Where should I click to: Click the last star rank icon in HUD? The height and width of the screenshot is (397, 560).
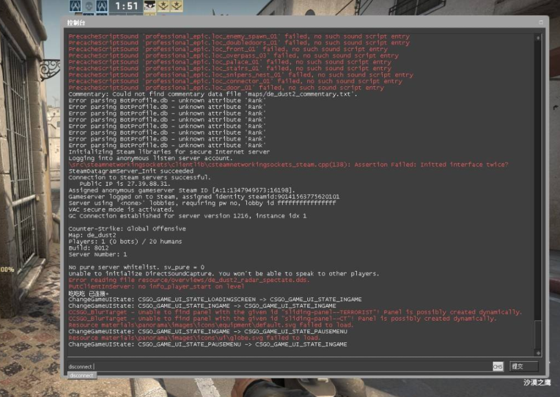click(x=177, y=5)
